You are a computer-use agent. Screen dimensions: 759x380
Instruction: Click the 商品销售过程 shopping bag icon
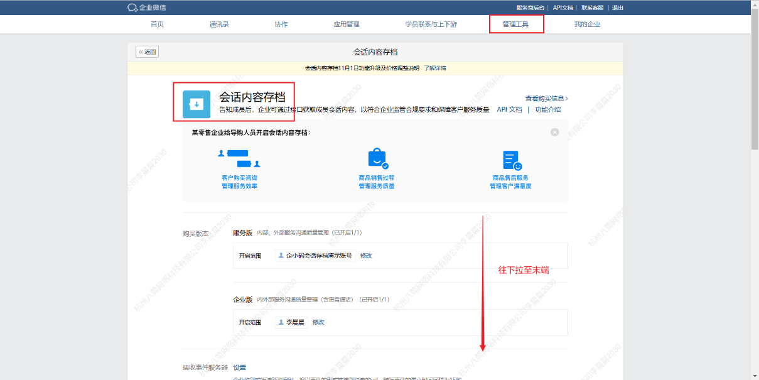(377, 159)
